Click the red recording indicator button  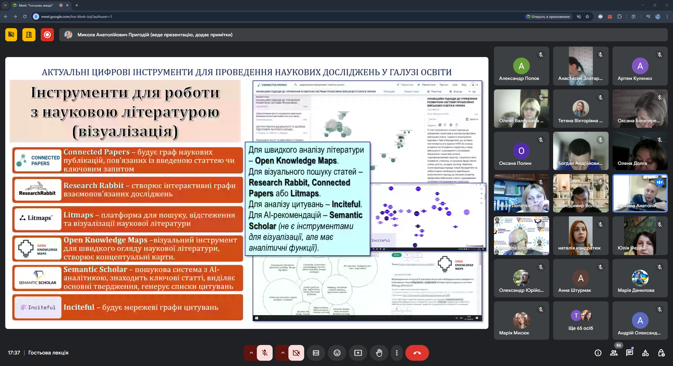(47, 35)
